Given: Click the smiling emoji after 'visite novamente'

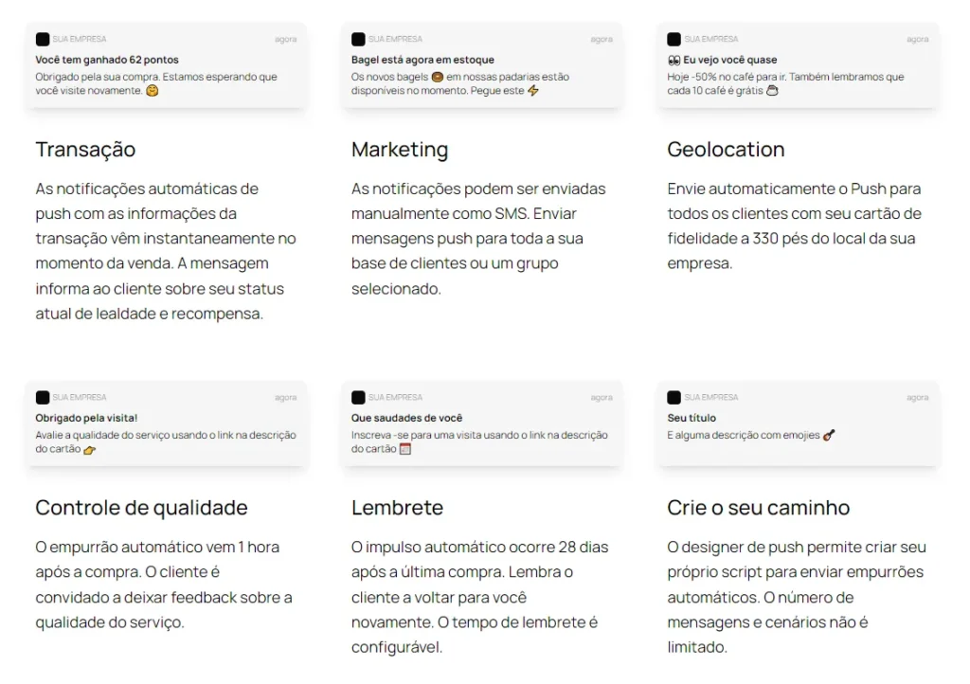Looking at the screenshot, I should (153, 91).
